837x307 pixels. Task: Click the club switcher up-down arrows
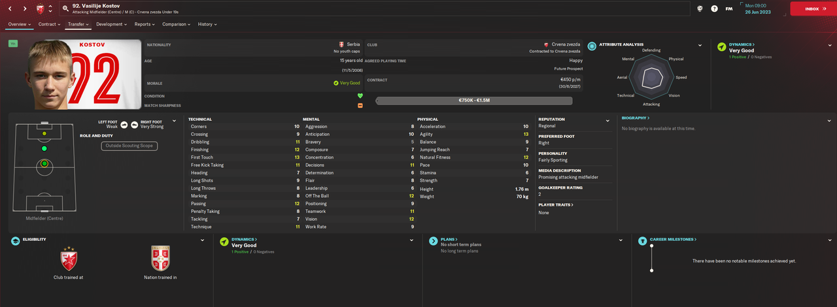[51, 8]
